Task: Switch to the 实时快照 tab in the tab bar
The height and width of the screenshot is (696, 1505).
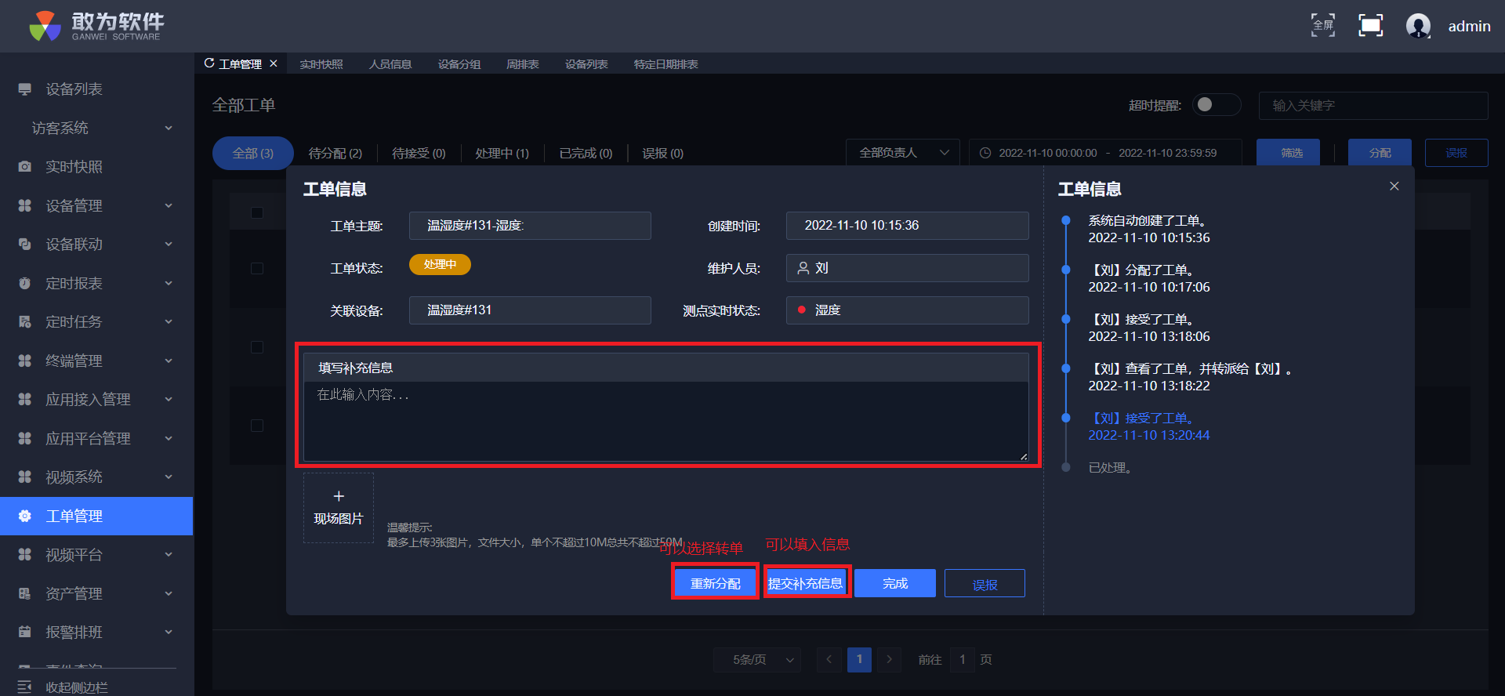Action: (321, 64)
